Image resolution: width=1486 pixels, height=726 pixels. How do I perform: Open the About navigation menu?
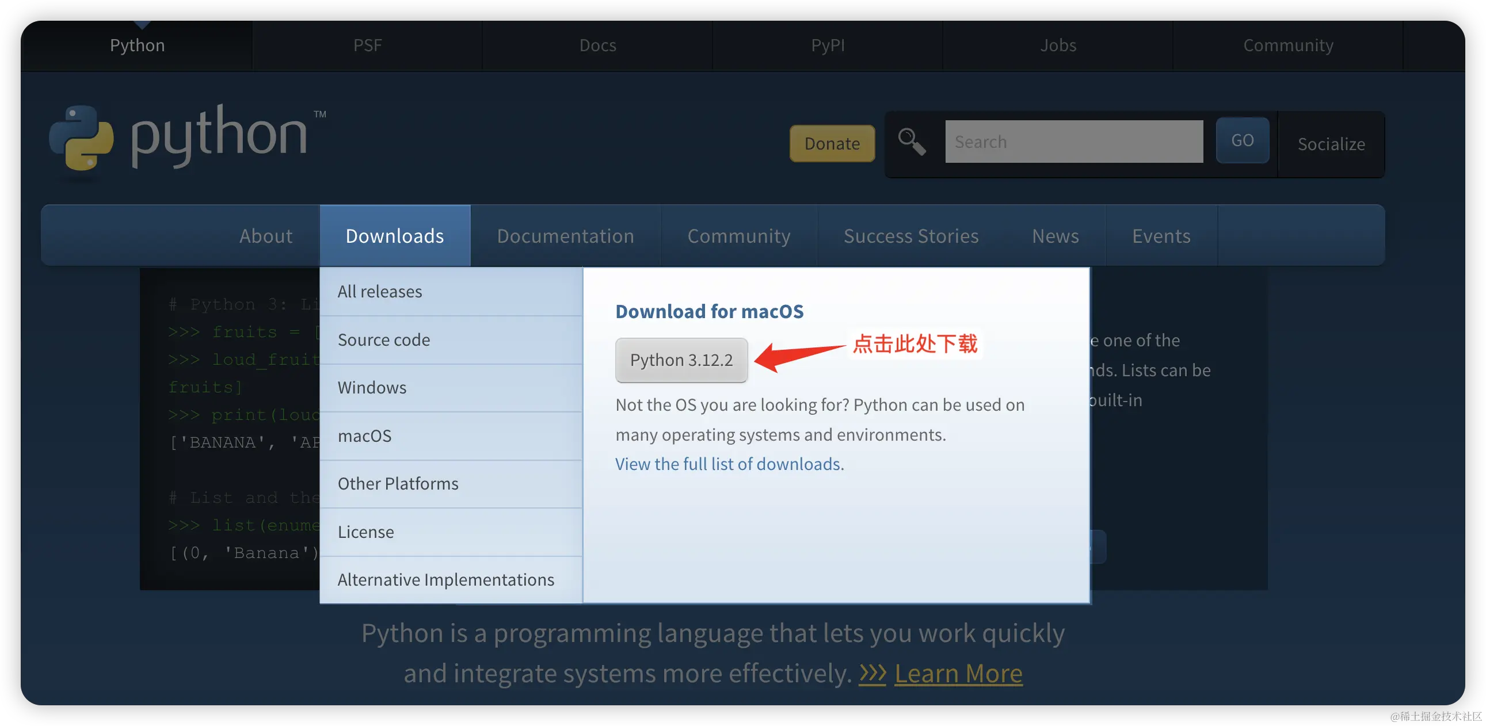tap(266, 235)
